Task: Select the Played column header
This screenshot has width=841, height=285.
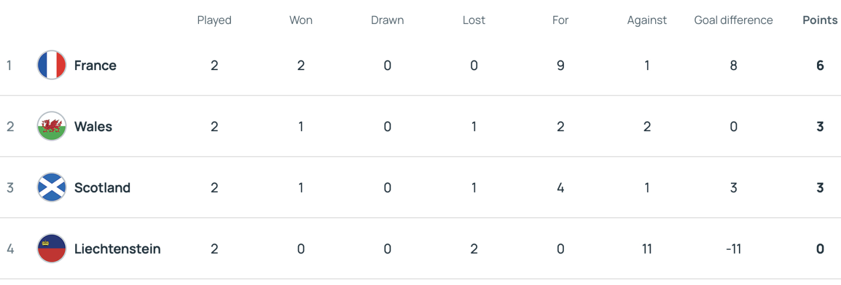Action: coord(214,20)
